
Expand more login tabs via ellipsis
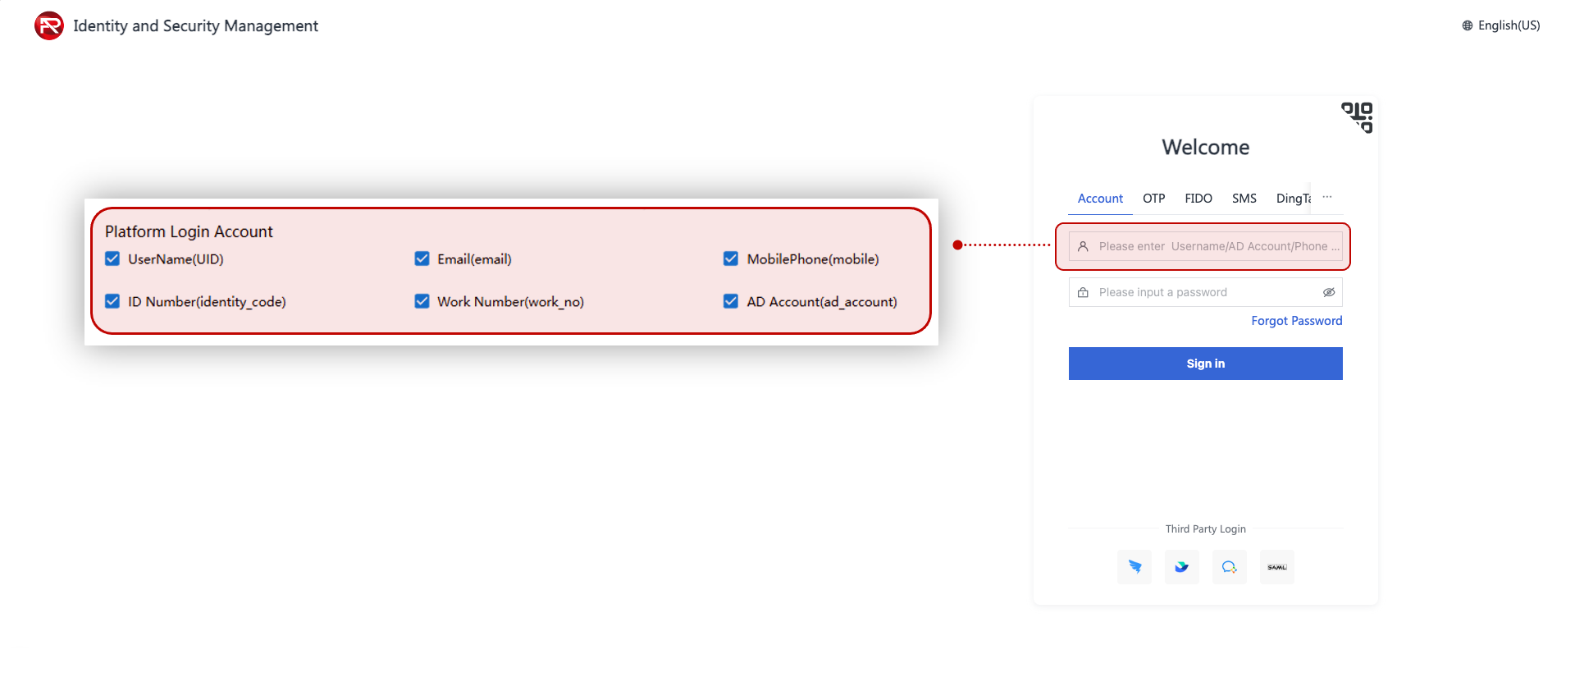click(x=1326, y=197)
